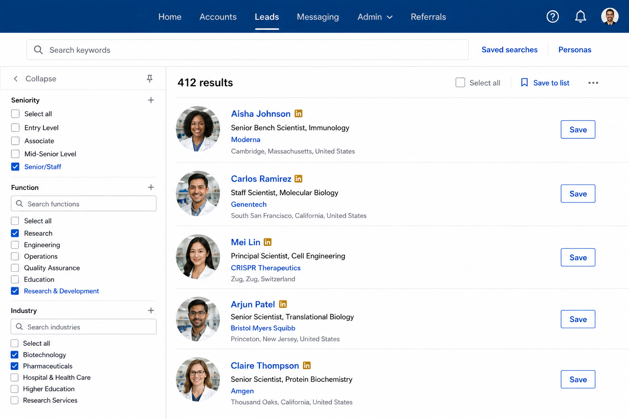Open notifications bell icon
Image resolution: width=629 pixels, height=419 pixels.
coord(580,16)
